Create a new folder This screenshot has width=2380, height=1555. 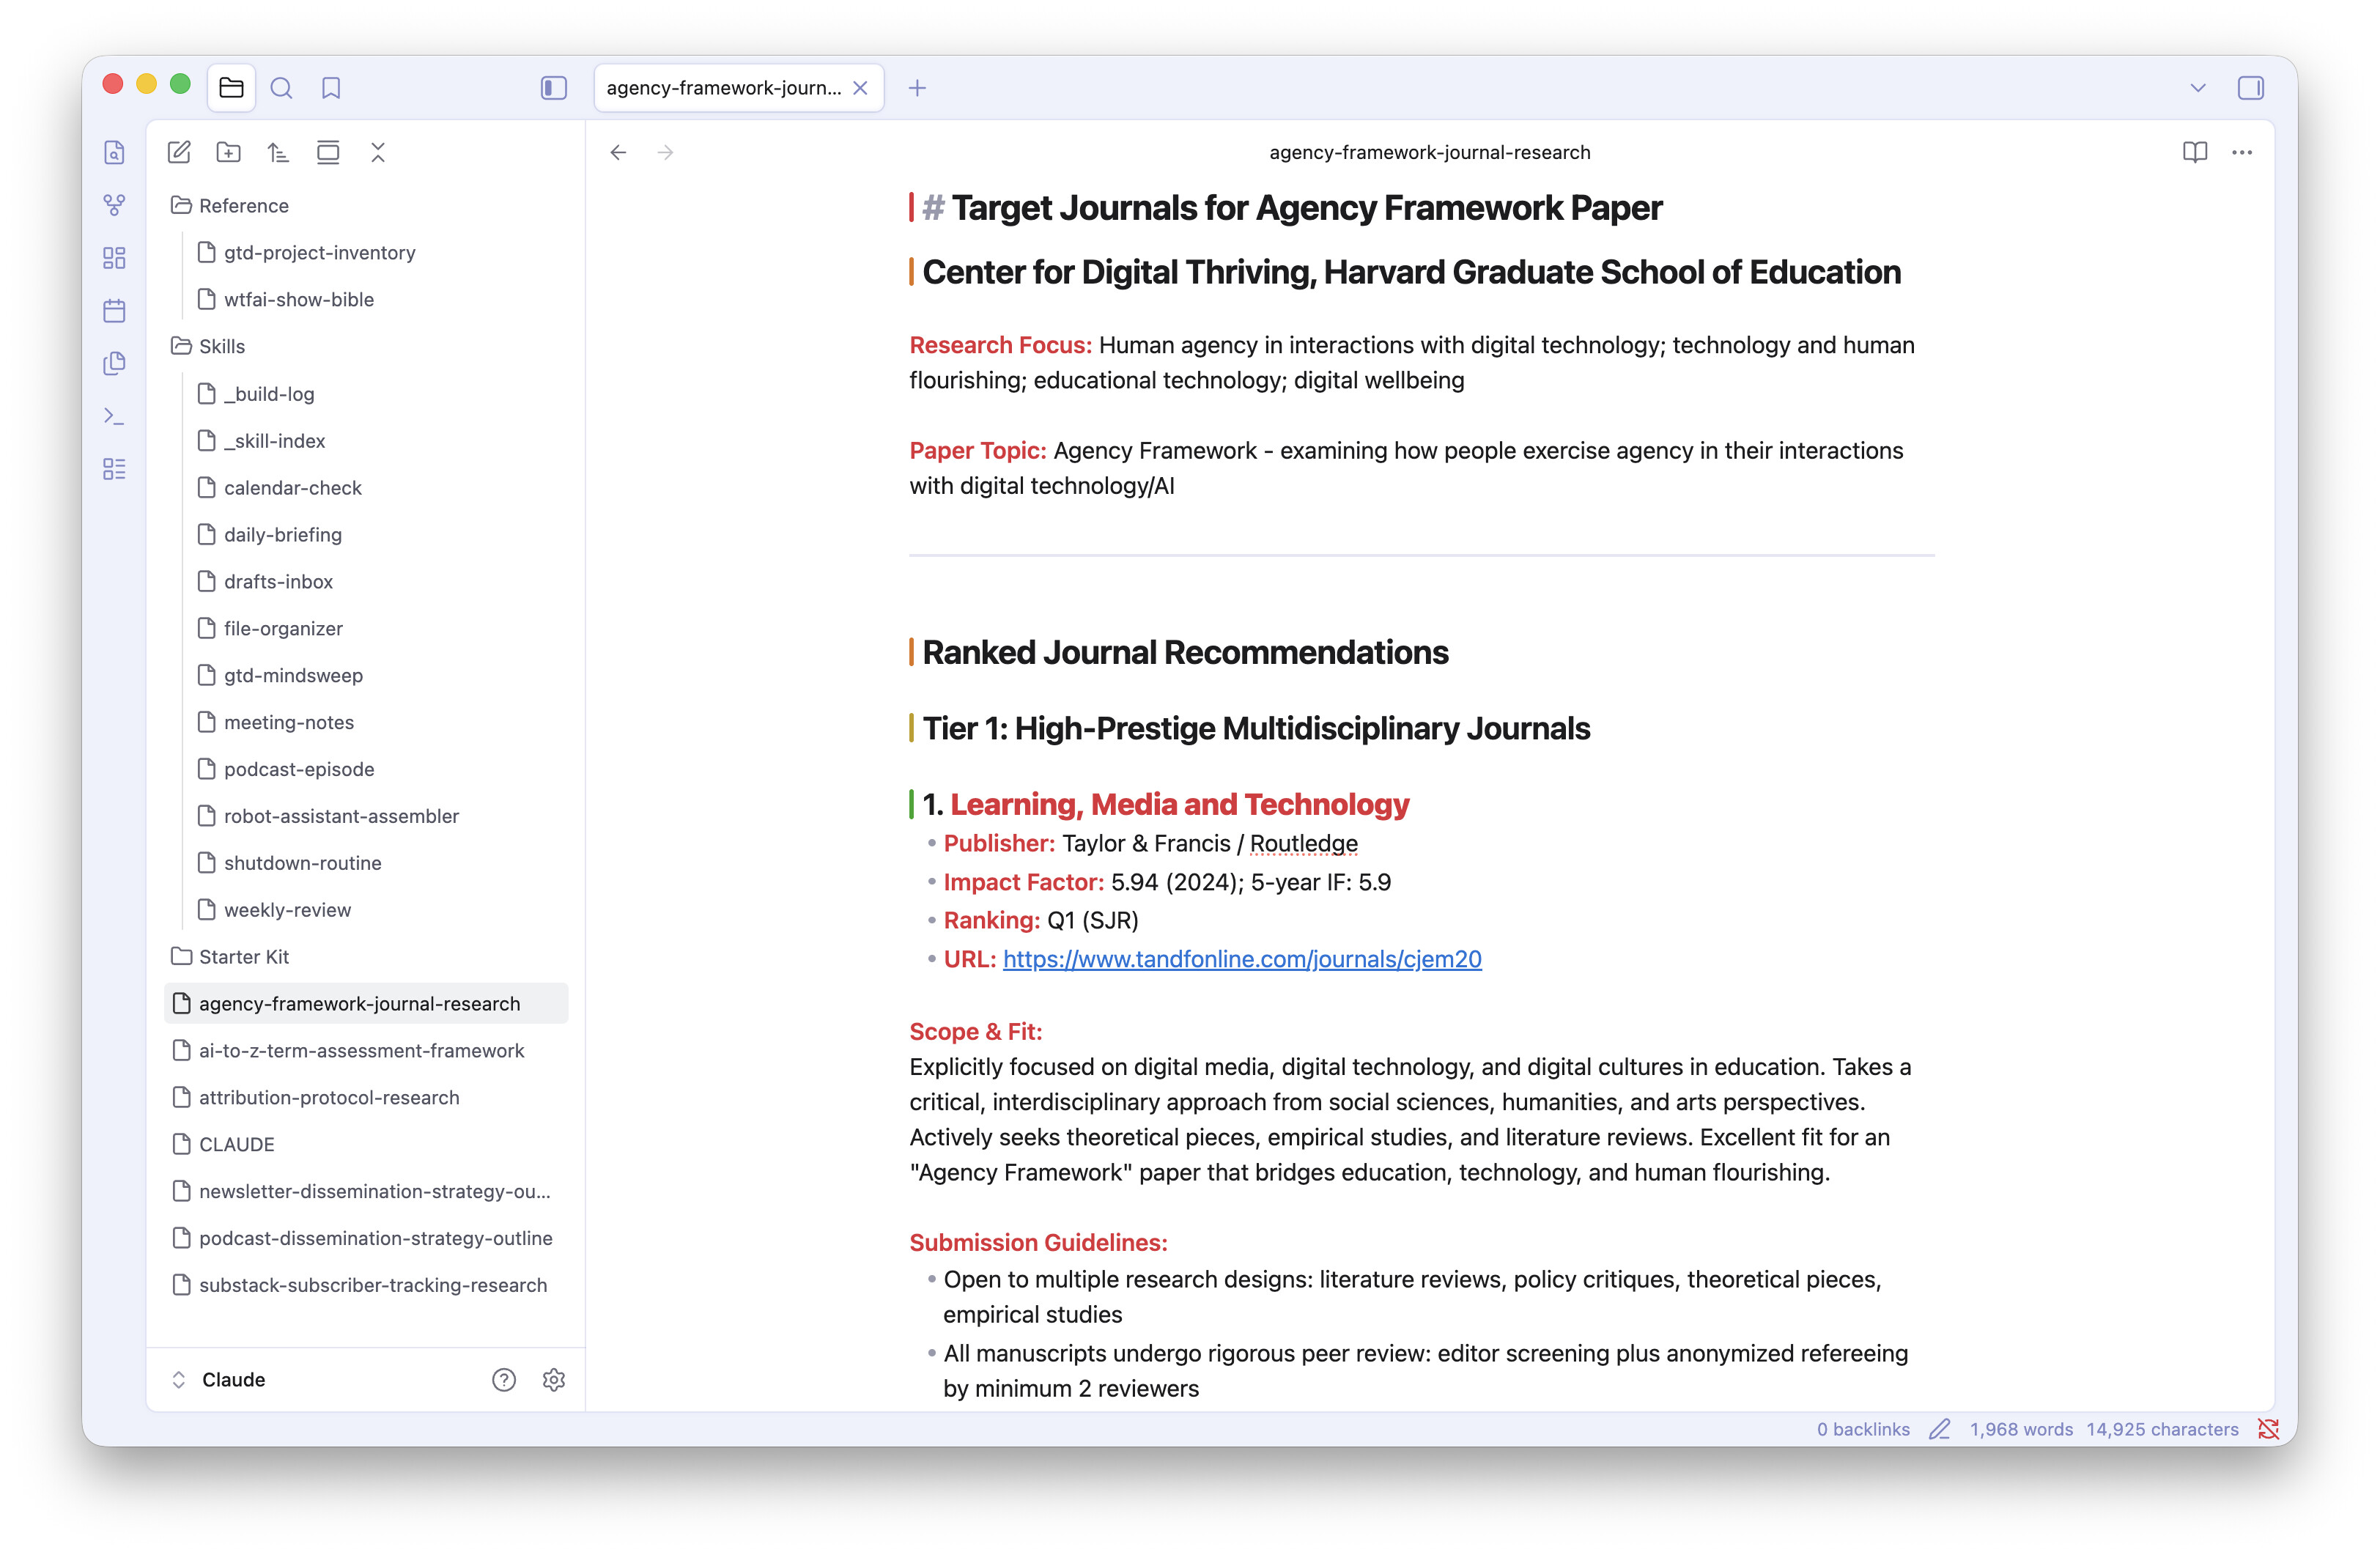(229, 152)
